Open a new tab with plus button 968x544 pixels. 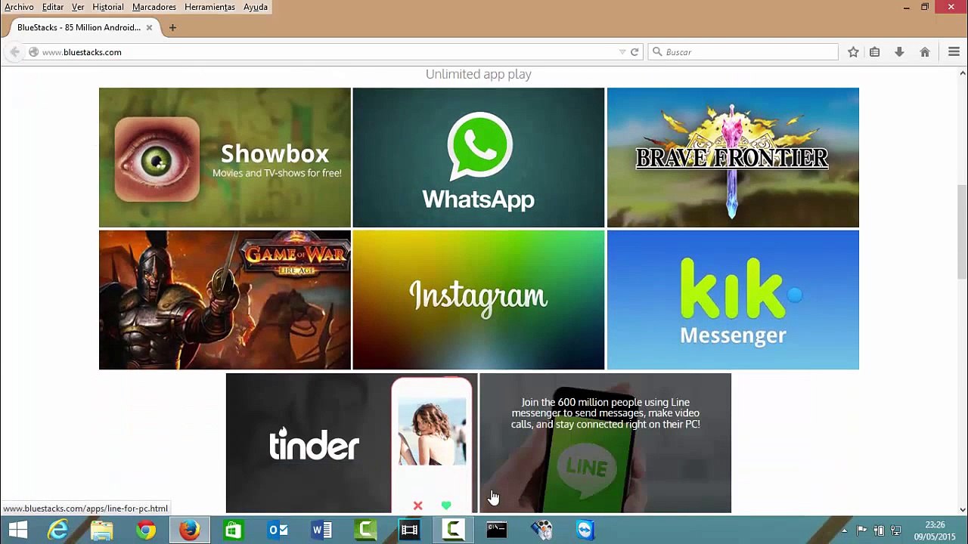pos(172,27)
